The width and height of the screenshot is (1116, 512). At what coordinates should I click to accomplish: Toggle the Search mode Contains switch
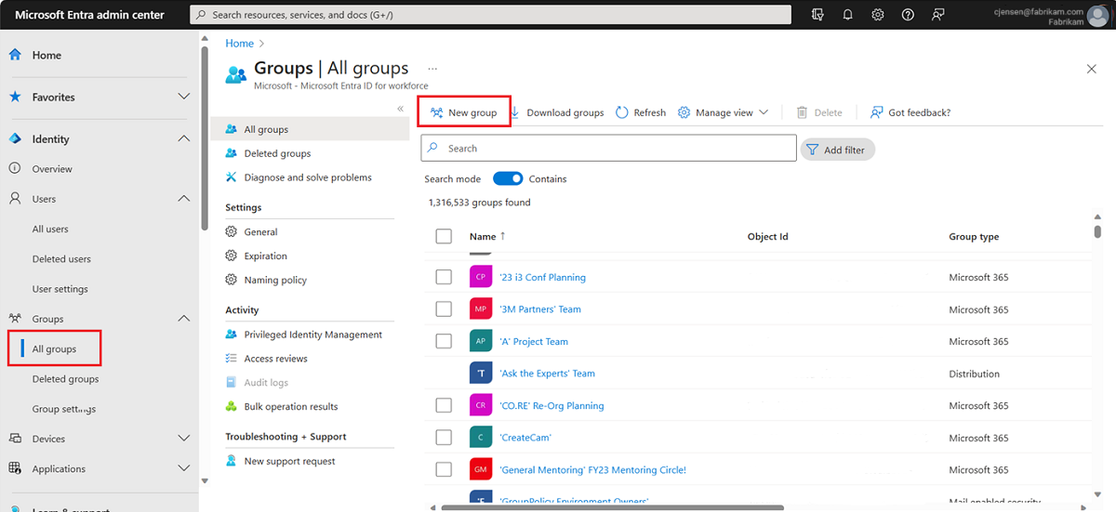click(508, 178)
